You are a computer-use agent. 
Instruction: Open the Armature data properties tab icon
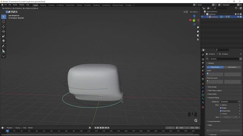(203, 95)
